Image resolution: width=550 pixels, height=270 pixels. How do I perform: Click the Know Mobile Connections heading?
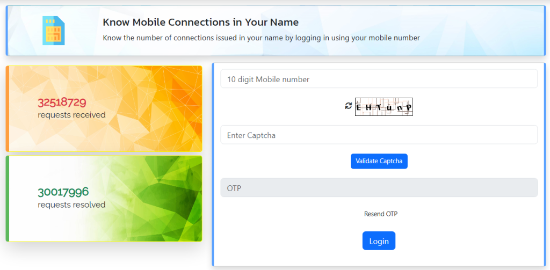(200, 23)
